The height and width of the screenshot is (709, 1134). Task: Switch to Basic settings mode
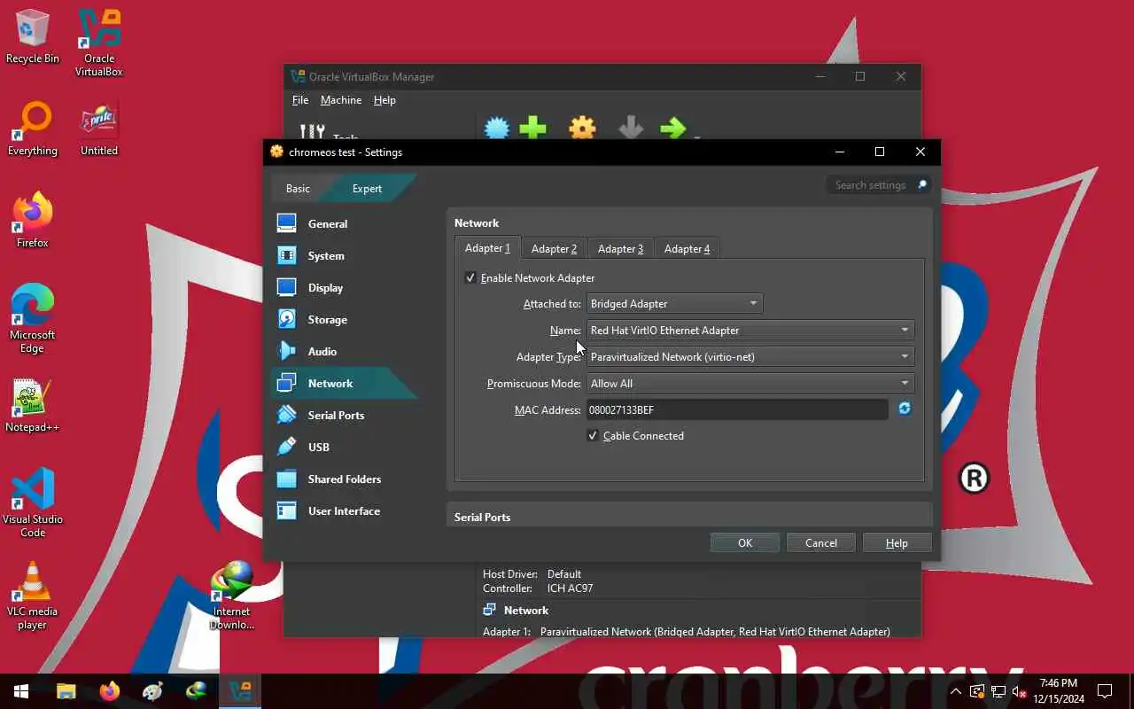click(x=298, y=189)
